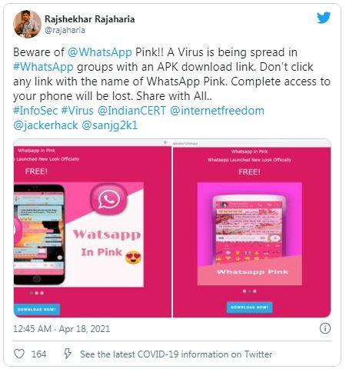Click the Twitter bird logo
This screenshot has height=369, width=346.
pyautogui.click(x=324, y=18)
